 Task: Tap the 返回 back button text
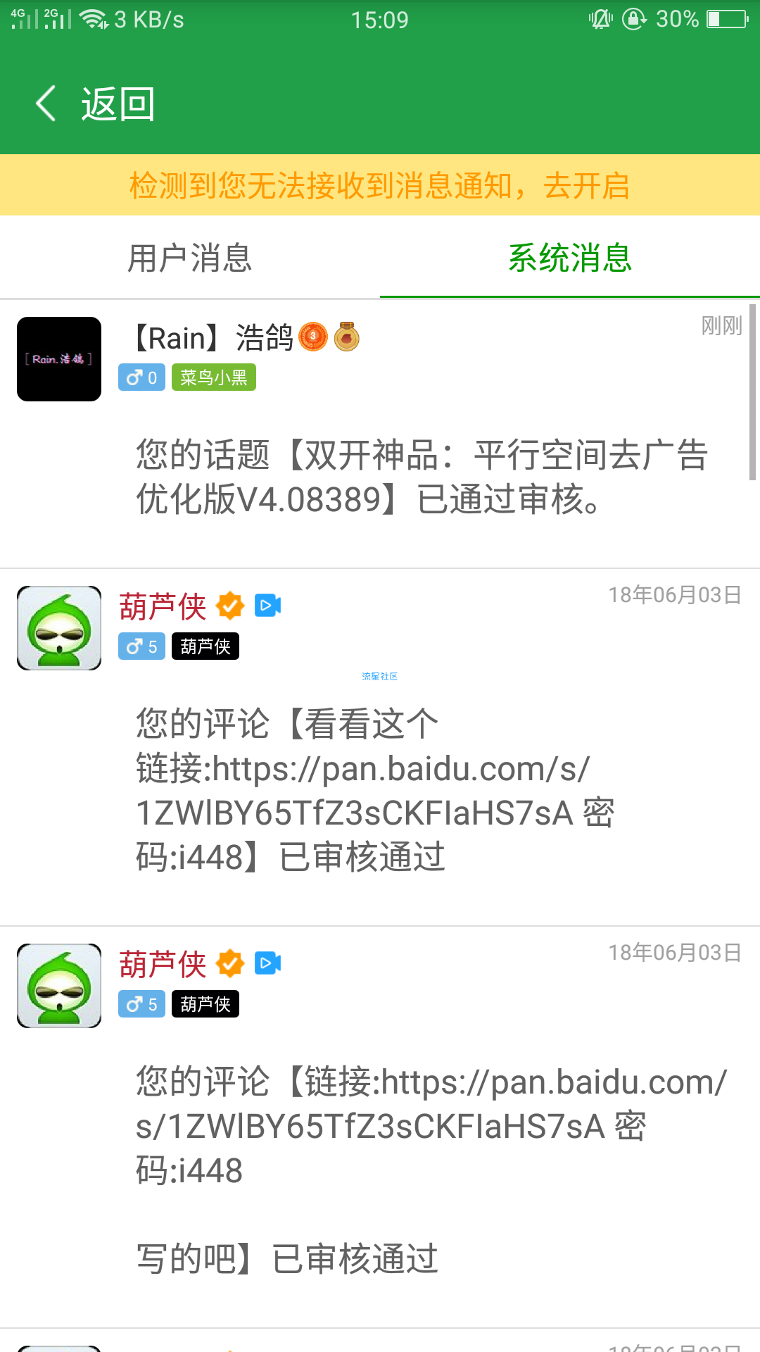coord(118,104)
